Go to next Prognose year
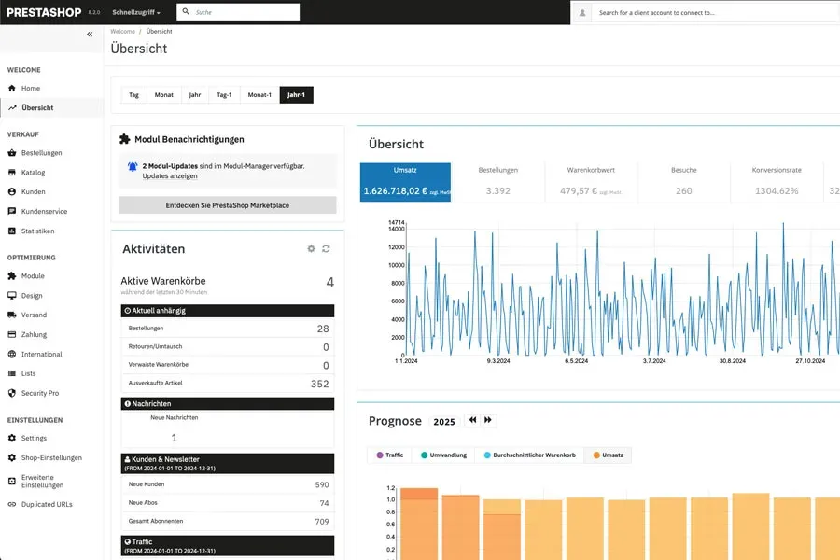 click(488, 420)
